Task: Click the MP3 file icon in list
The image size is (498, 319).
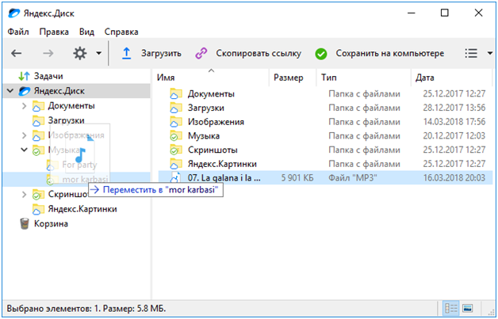Action: tap(175, 178)
